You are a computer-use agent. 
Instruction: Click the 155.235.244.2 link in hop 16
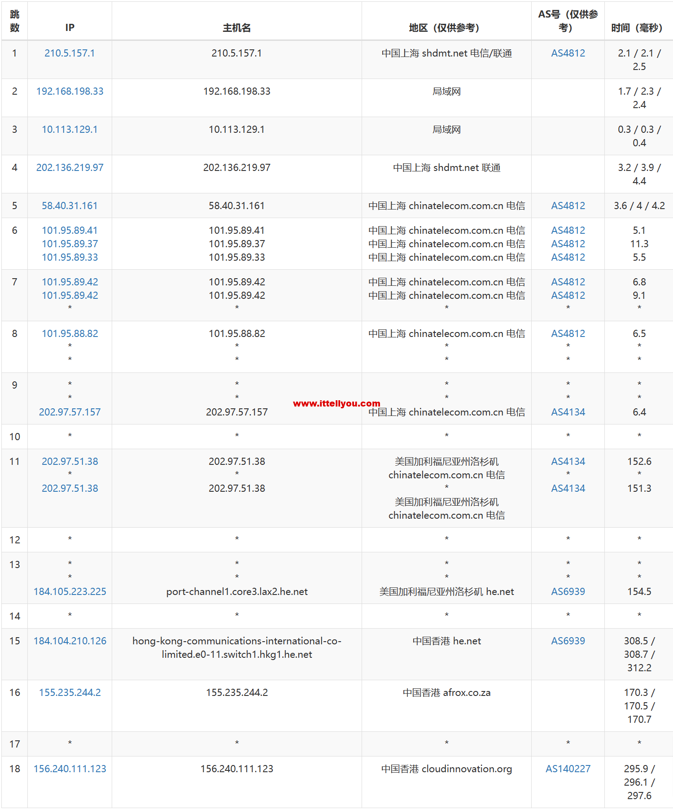pyautogui.click(x=70, y=692)
